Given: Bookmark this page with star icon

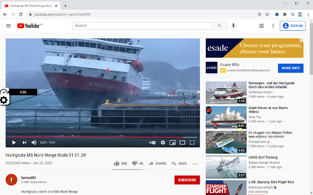Looking at the screenshot, I should coord(267,14).
